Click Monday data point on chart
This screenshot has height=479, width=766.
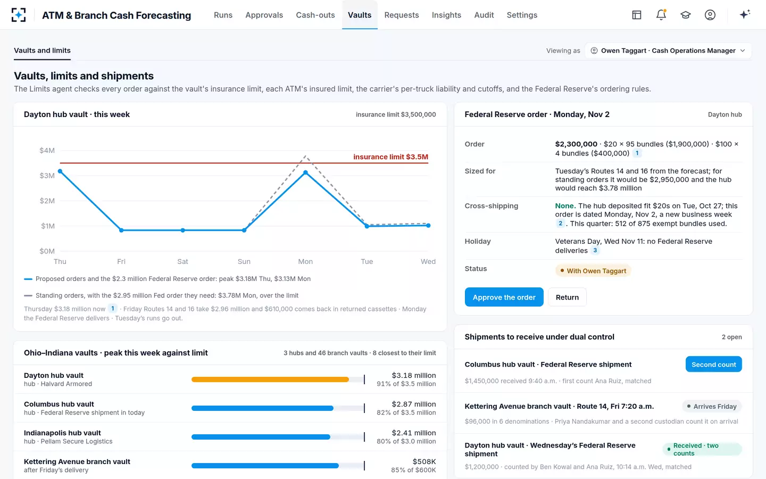coord(305,172)
